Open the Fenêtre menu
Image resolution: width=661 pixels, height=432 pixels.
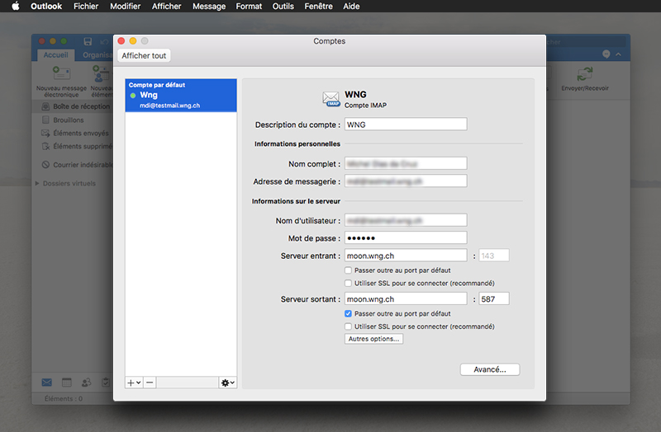click(x=319, y=6)
